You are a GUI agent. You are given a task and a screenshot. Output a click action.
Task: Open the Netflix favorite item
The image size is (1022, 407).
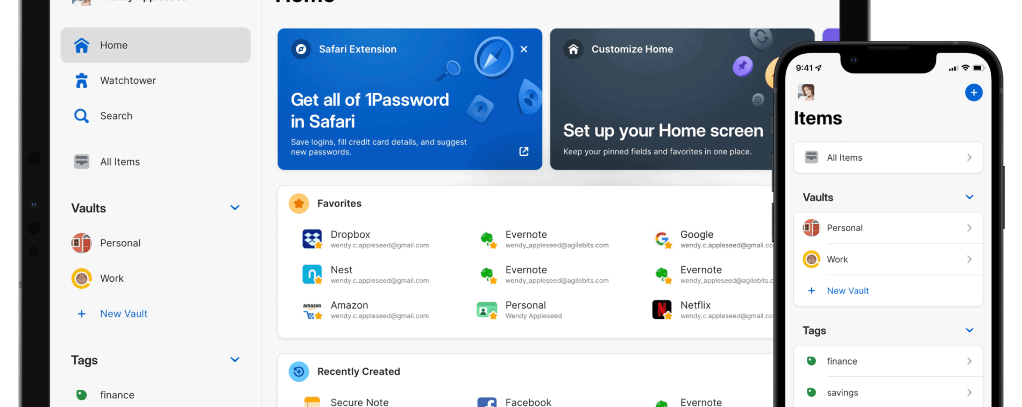pyautogui.click(x=713, y=310)
